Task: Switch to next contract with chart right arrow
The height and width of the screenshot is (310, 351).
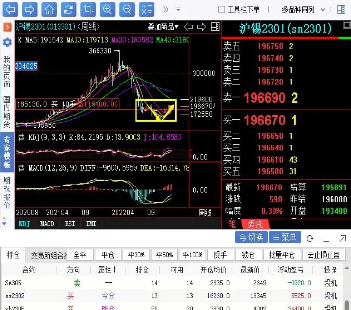Action: [x=201, y=27]
